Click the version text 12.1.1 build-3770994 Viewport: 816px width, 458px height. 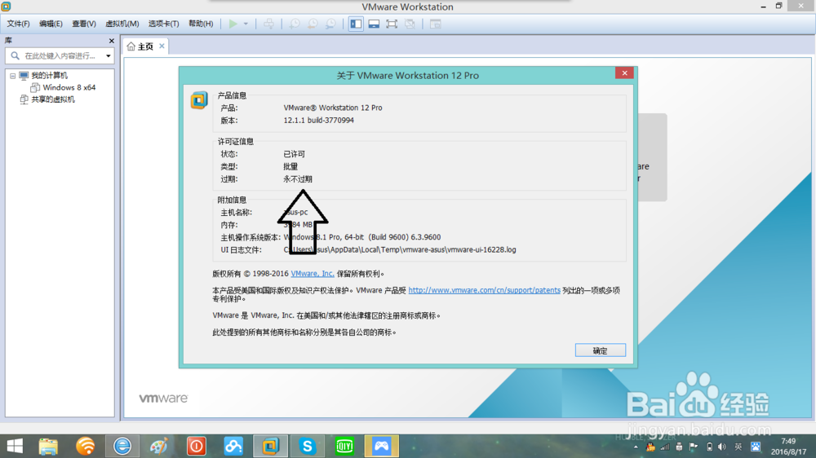318,120
